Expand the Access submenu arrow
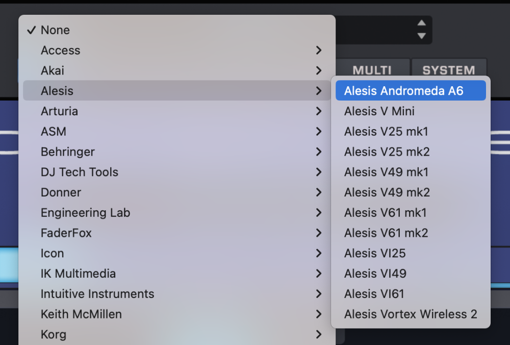The height and width of the screenshot is (345, 510). click(319, 51)
